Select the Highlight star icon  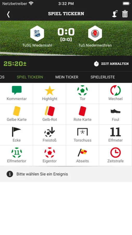click(49, 93)
